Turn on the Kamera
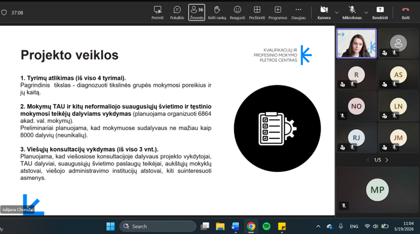 tap(324, 12)
